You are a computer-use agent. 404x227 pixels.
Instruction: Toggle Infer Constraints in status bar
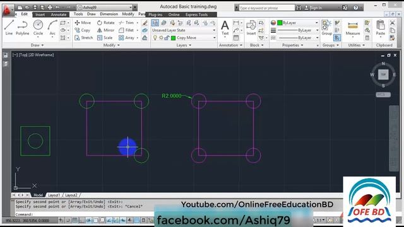(x=61, y=220)
